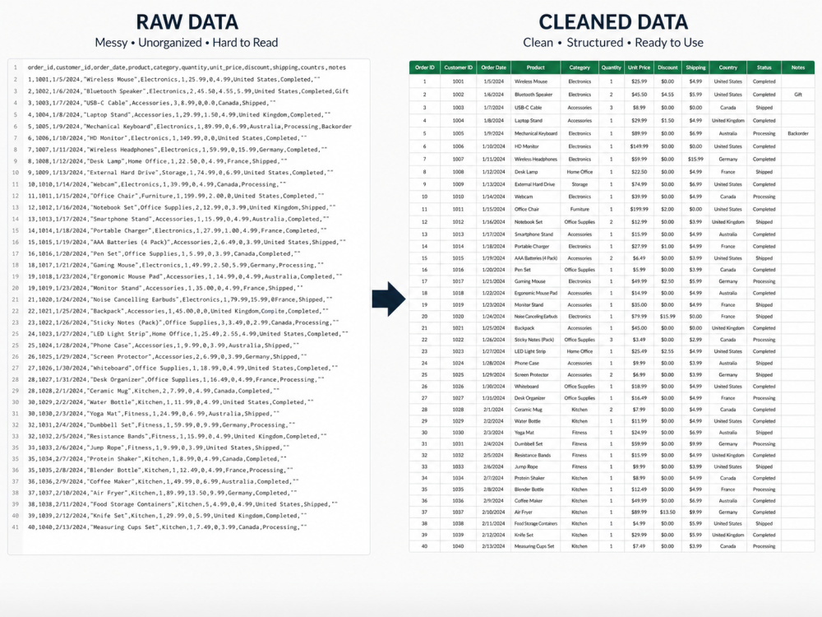822x617 pixels.
Task: Click raw data line containing "Desk Lamp"
Action: pos(157,161)
